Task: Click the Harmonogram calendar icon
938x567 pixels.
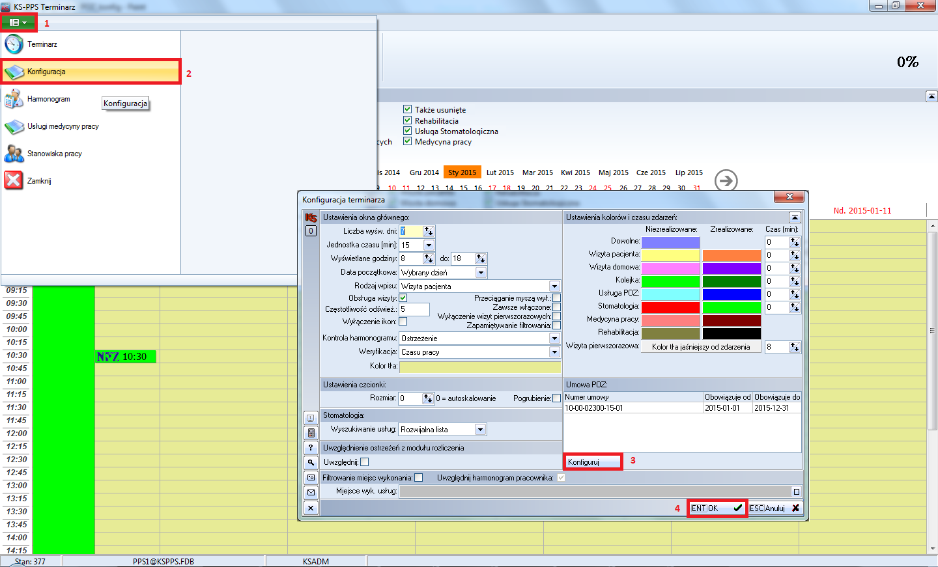Action: point(14,99)
